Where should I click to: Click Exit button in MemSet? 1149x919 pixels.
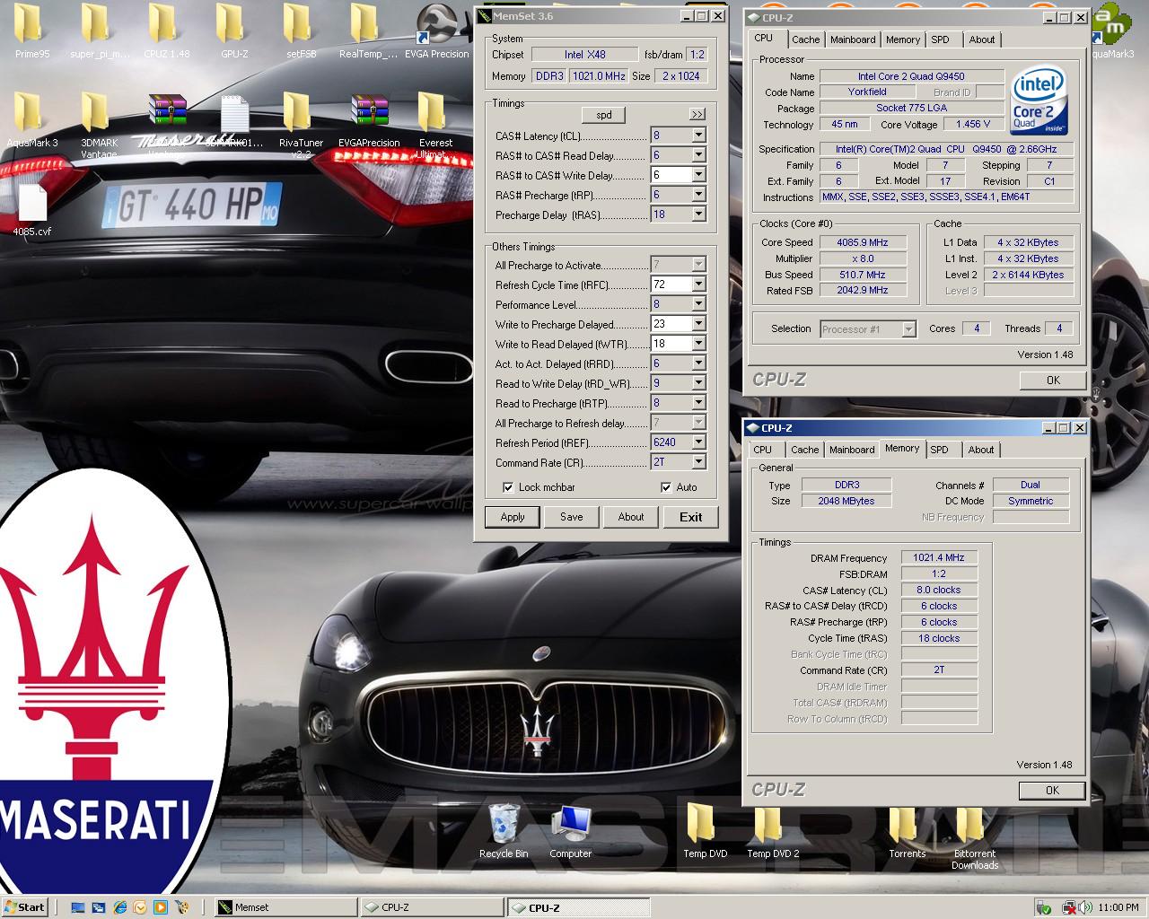[691, 517]
